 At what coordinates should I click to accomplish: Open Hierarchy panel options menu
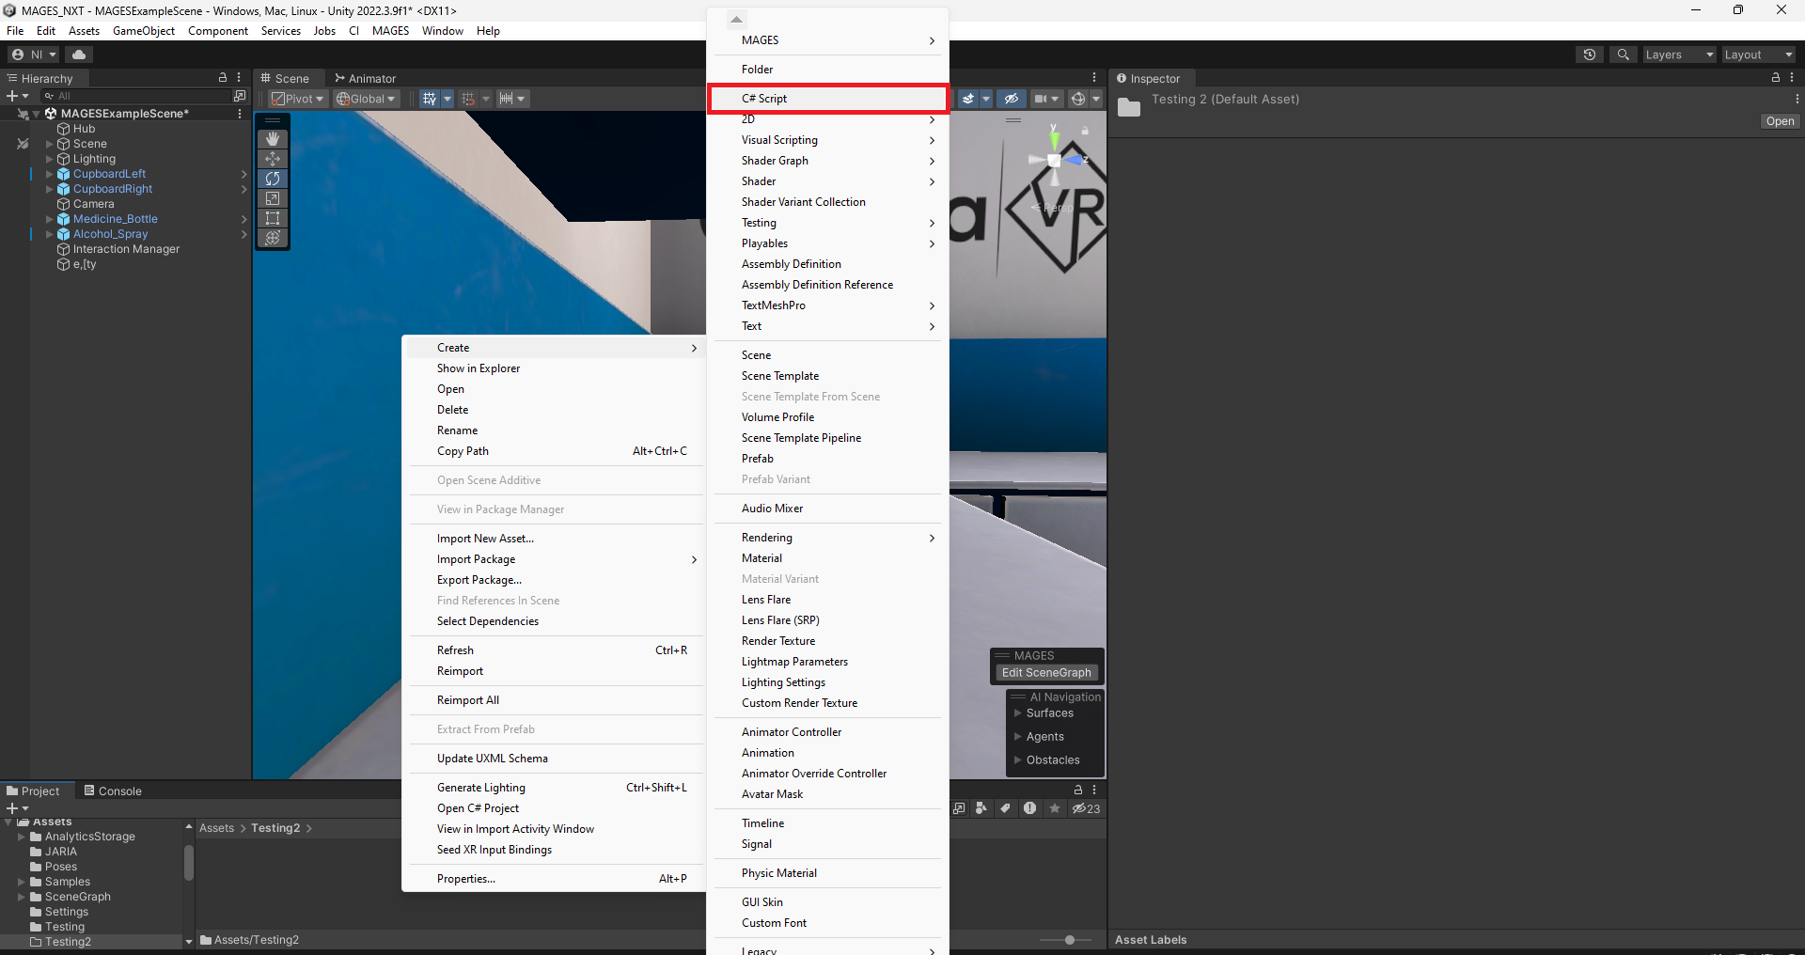[x=239, y=78]
